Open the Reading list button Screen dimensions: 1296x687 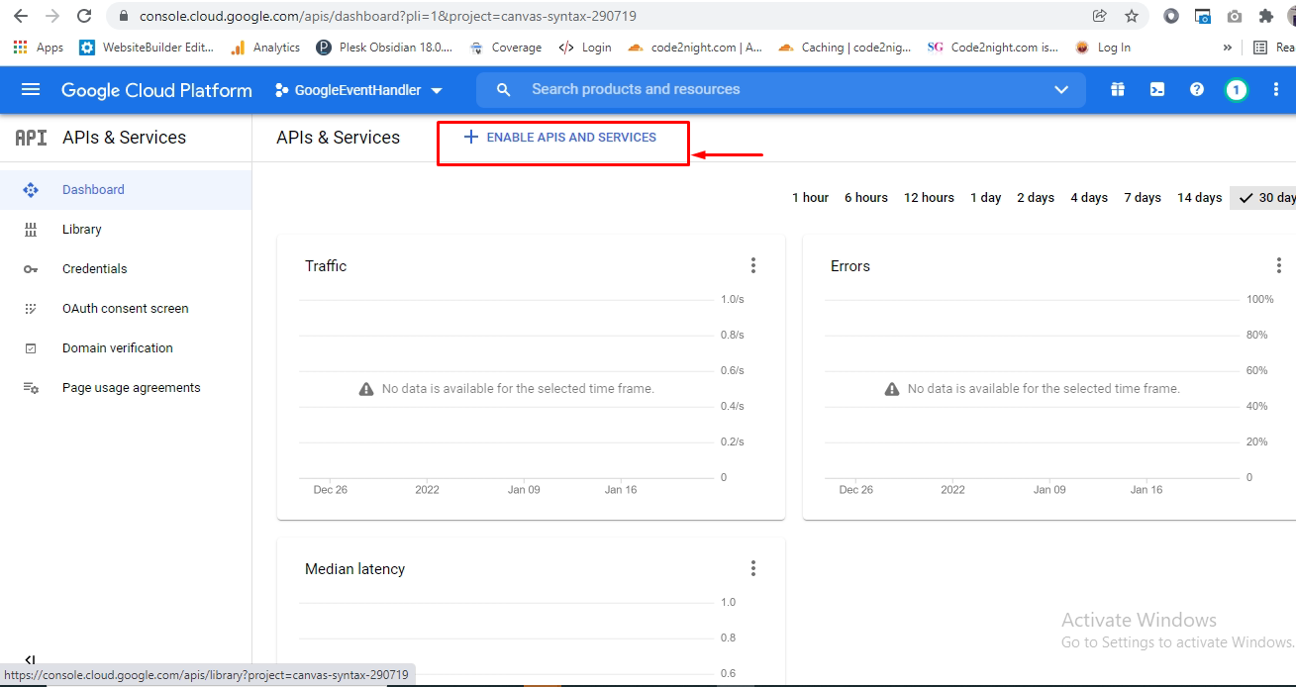[1273, 48]
